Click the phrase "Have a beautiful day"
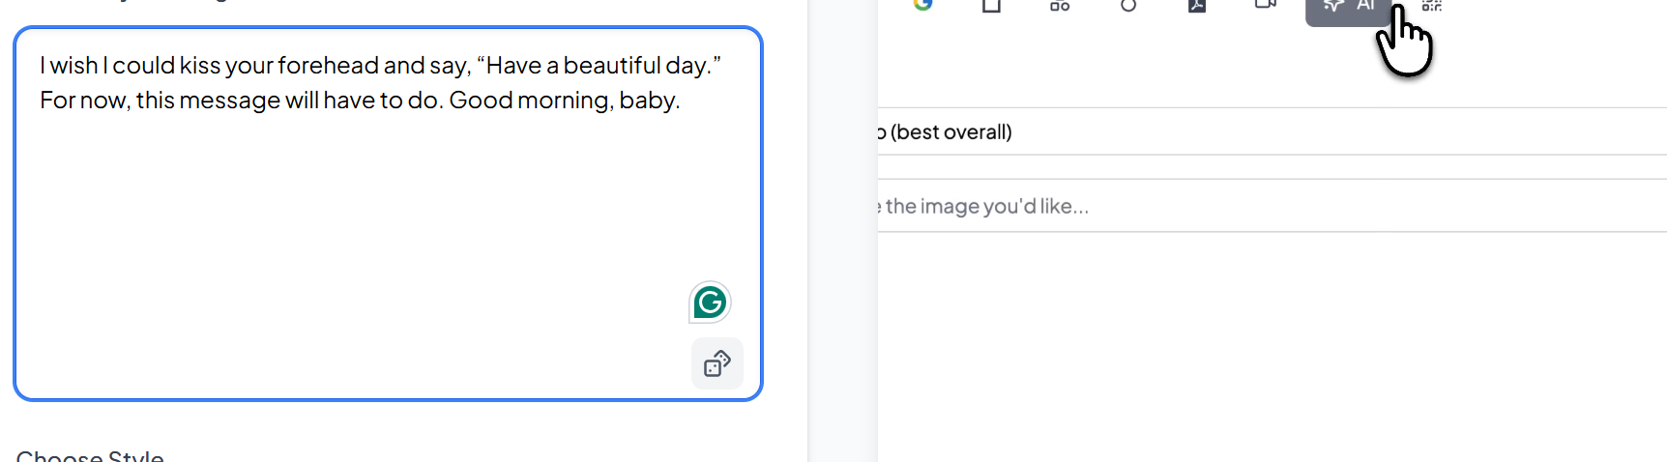Screen dimensions: 1667x462 point(597,66)
